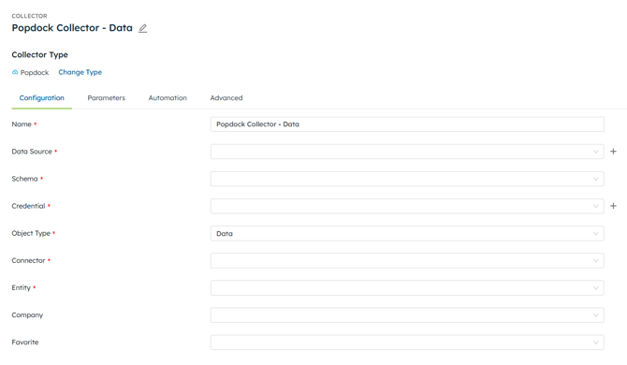This screenshot has width=627, height=365.
Task: Click the Company field label
Action: 27,315
